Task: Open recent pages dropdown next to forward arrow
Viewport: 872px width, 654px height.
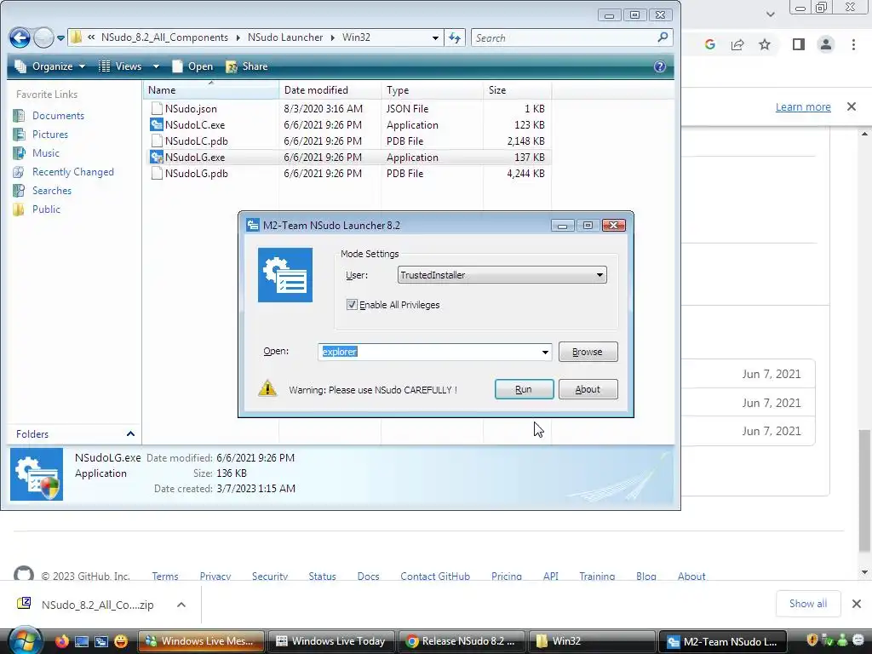Action: 60,38
